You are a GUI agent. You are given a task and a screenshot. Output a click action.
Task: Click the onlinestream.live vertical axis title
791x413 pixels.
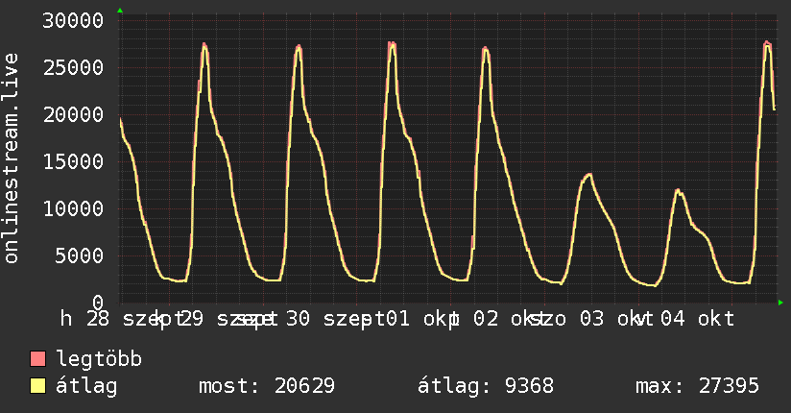(x=11, y=158)
